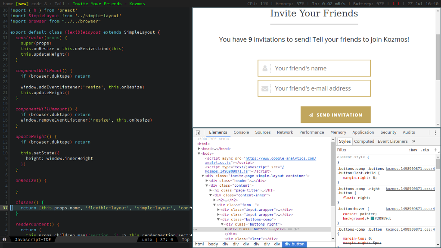Image resolution: width=441 pixels, height=248 pixels.
Task: Click page scrollbar up arrow
Action: point(438,11)
